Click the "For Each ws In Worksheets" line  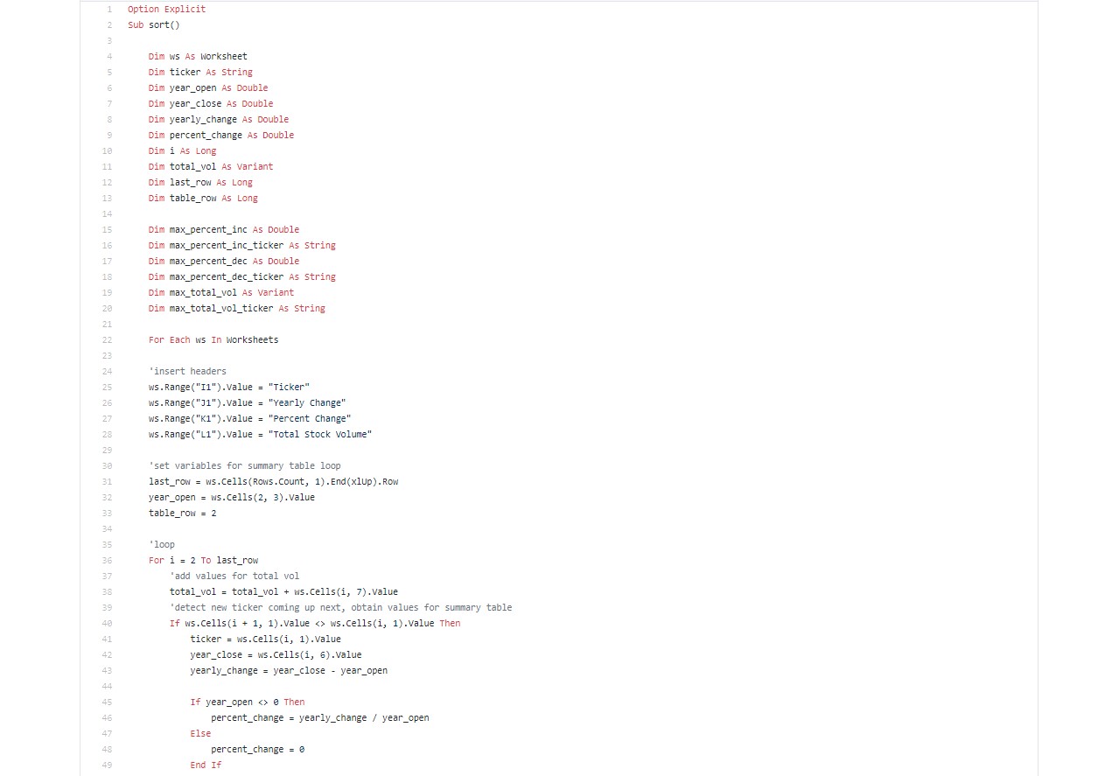(213, 339)
